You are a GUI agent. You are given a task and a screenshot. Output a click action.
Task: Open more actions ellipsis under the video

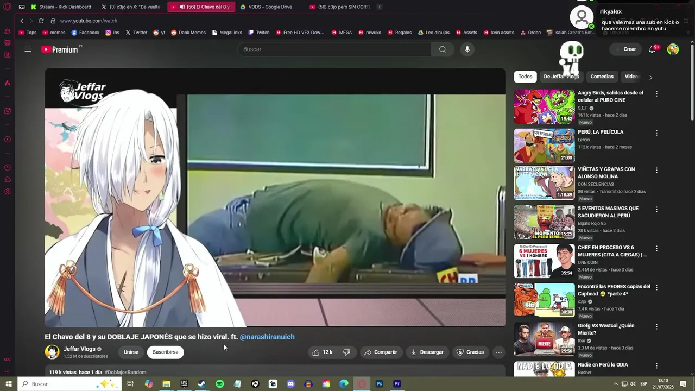(498, 352)
